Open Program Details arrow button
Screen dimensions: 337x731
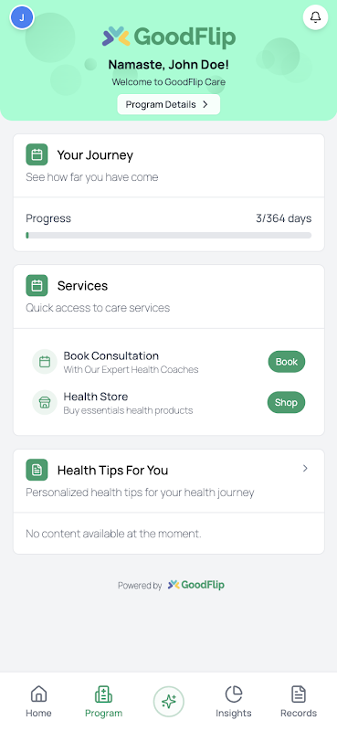click(168, 104)
